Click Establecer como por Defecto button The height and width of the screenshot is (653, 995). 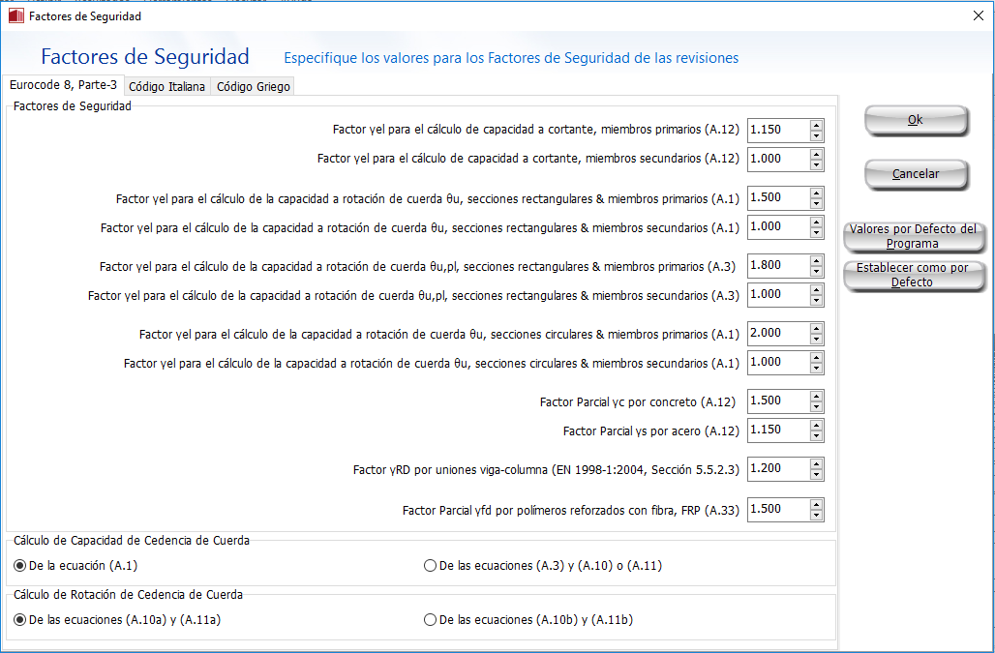point(913,275)
